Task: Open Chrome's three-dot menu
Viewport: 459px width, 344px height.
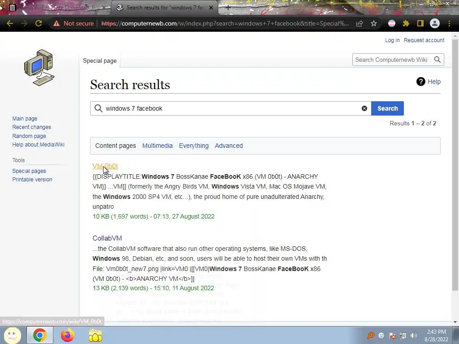Action: tap(449, 23)
